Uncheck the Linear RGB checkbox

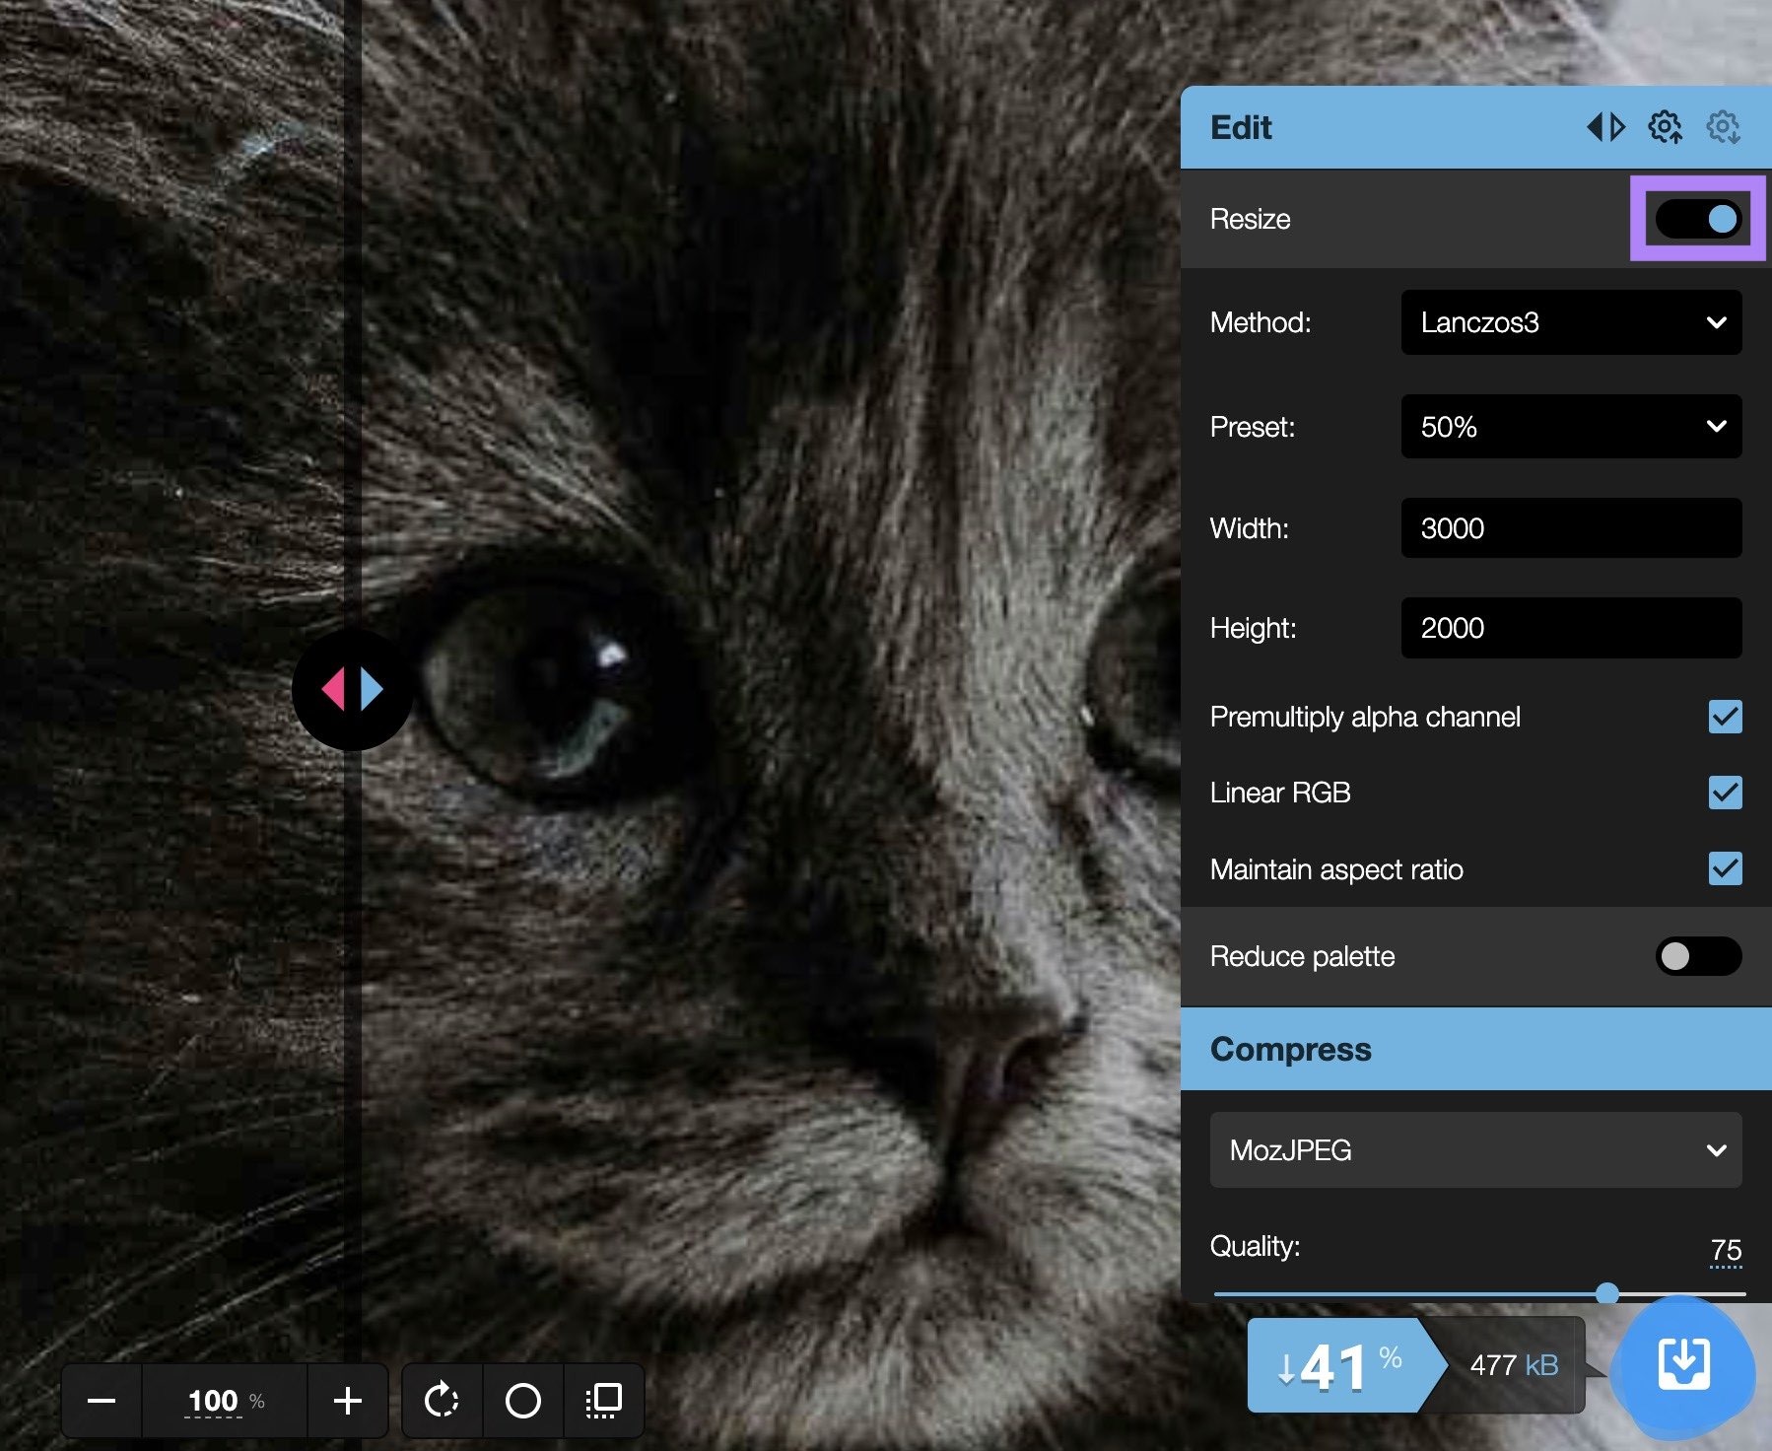pyautogui.click(x=1725, y=794)
